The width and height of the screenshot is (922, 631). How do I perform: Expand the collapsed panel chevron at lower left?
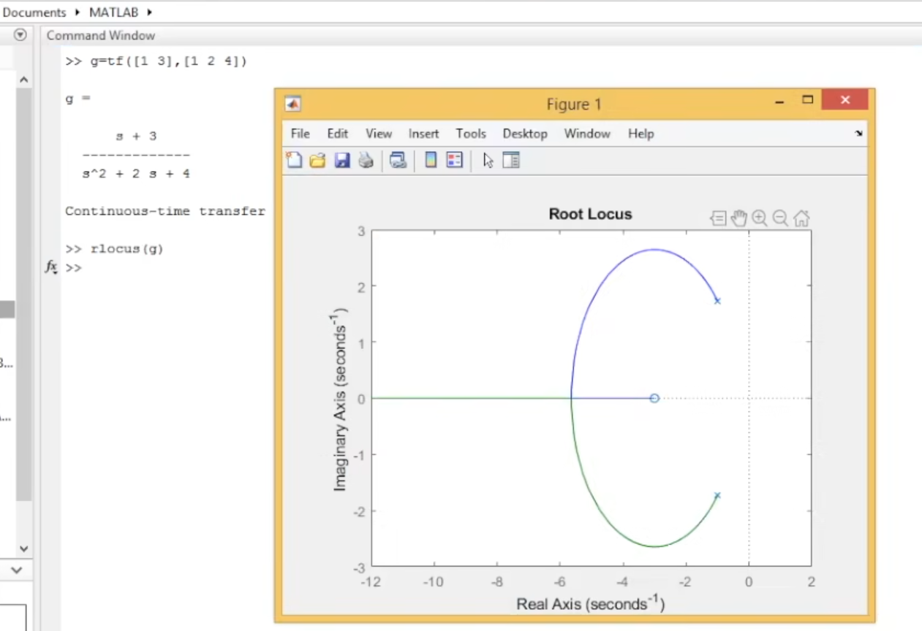(x=17, y=570)
